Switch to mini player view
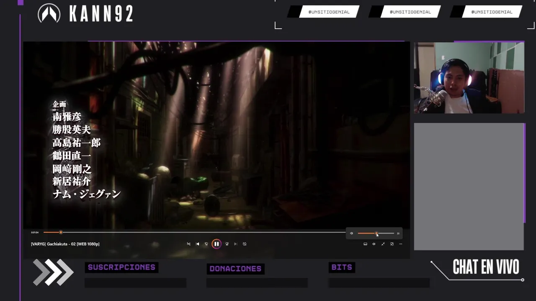The image size is (536, 301). [392, 244]
